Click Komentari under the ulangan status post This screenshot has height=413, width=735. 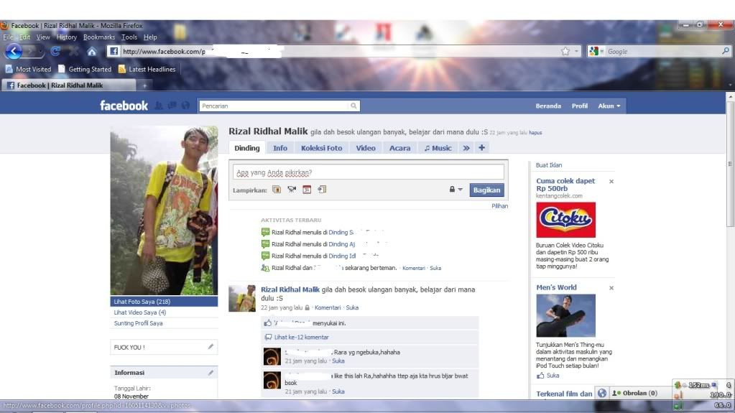pos(328,307)
